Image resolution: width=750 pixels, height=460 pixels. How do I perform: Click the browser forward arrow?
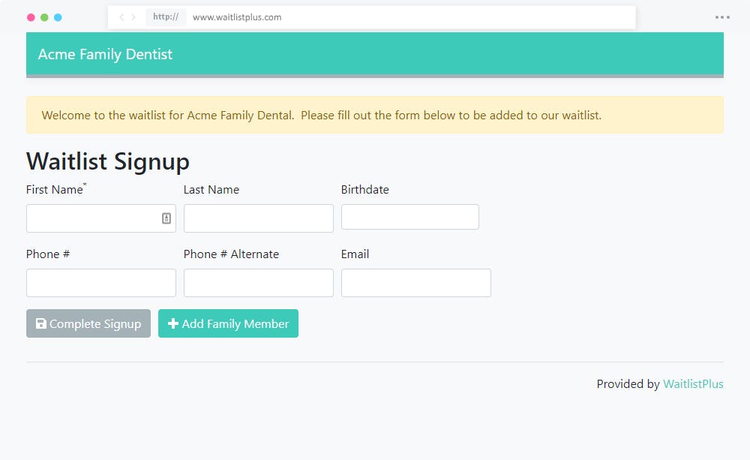tap(133, 17)
